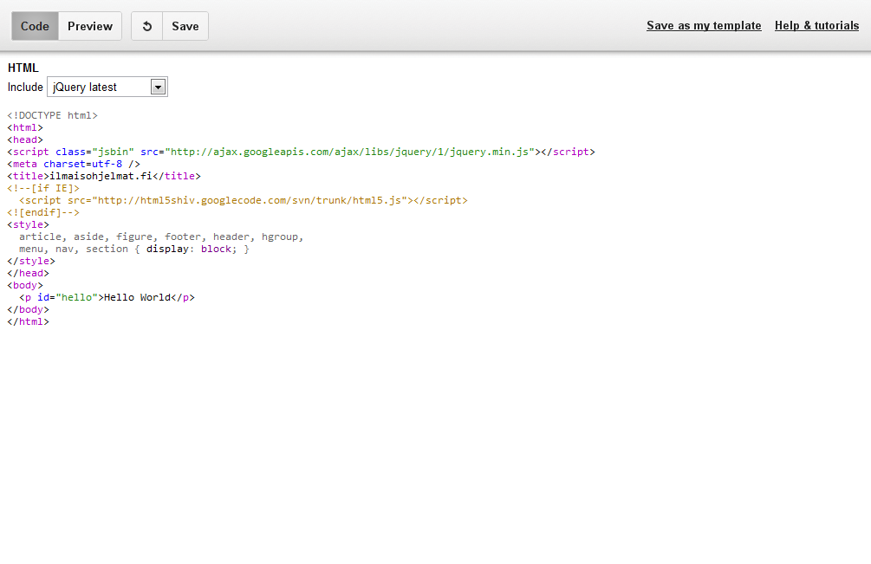Click the closing </head> tag line

point(28,273)
